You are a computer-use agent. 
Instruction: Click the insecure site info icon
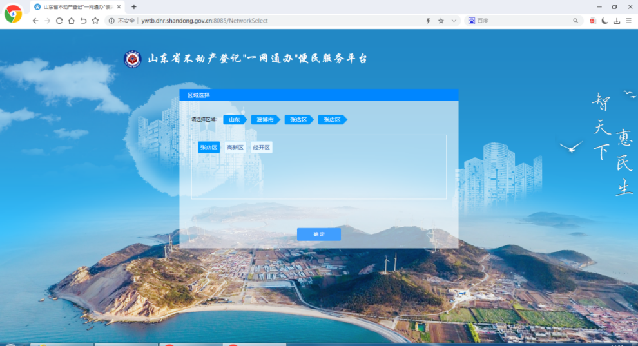coord(111,21)
